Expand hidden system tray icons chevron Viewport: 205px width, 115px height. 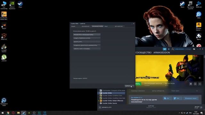point(179,113)
